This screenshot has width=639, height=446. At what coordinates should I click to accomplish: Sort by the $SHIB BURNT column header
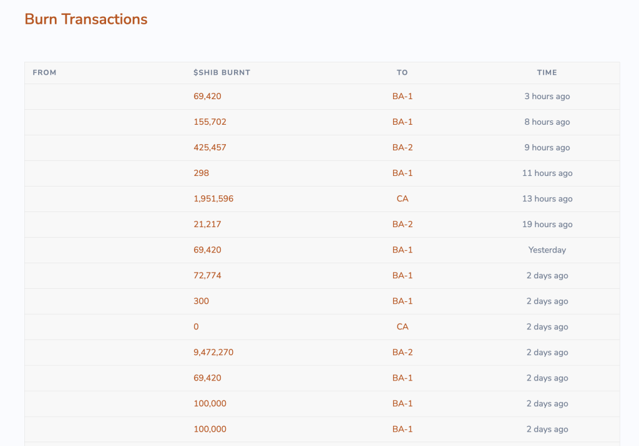pos(222,72)
